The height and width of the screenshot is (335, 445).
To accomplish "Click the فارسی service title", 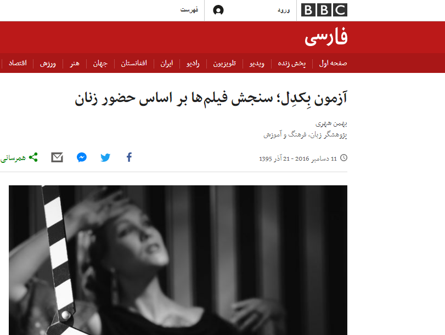I will coord(326,37).
